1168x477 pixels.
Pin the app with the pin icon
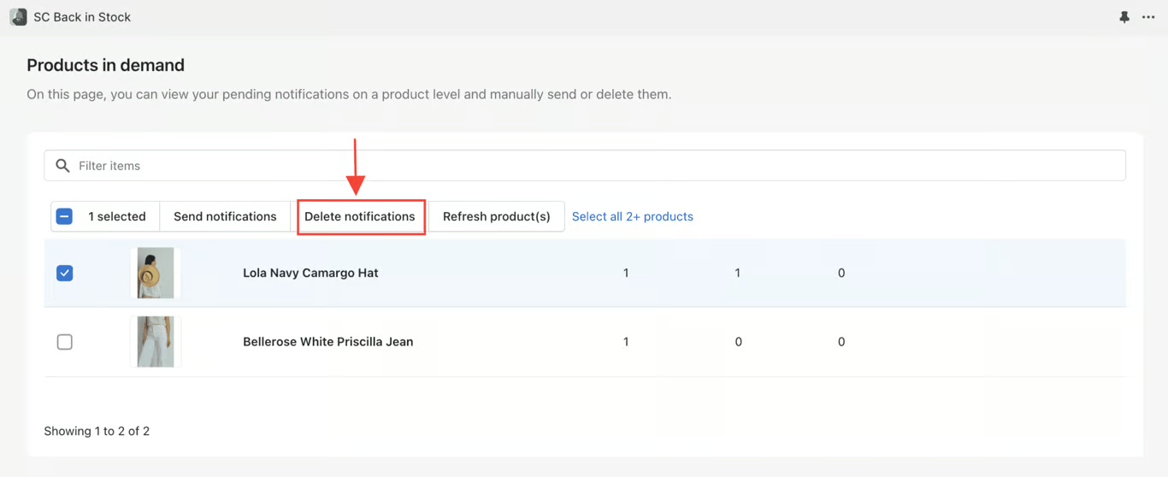click(x=1124, y=17)
